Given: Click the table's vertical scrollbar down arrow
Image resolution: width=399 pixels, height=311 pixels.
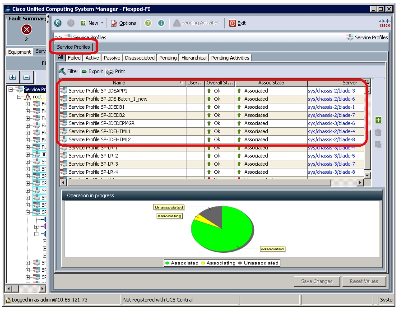Looking at the screenshot, I should (x=367, y=175).
